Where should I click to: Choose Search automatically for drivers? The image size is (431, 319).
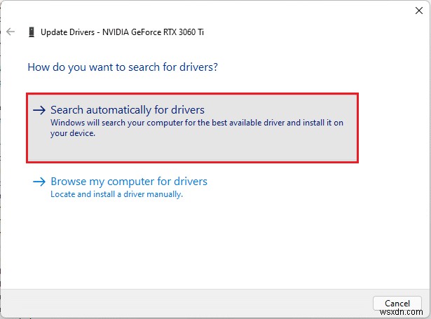pyautogui.click(x=193, y=128)
